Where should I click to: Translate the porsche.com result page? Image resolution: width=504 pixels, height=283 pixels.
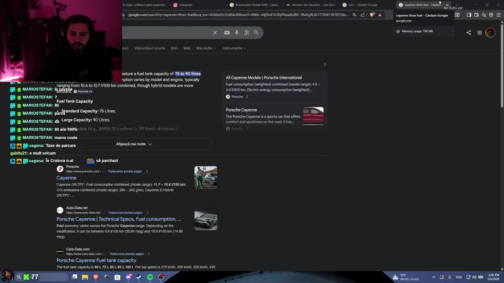coord(125,171)
